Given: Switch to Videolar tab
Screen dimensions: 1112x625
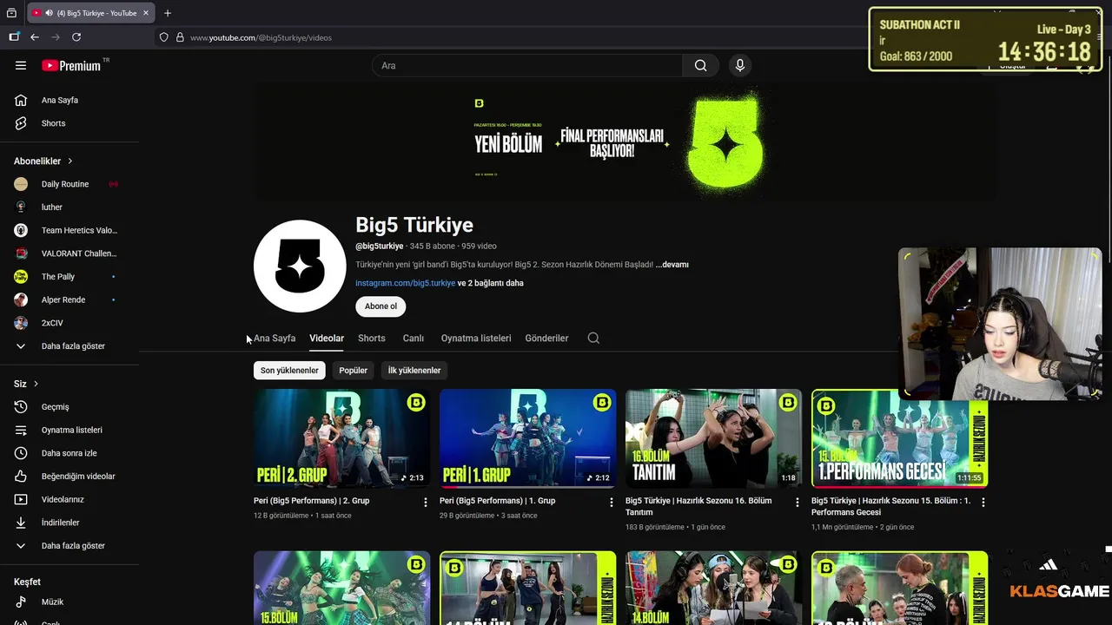Looking at the screenshot, I should pos(327,339).
